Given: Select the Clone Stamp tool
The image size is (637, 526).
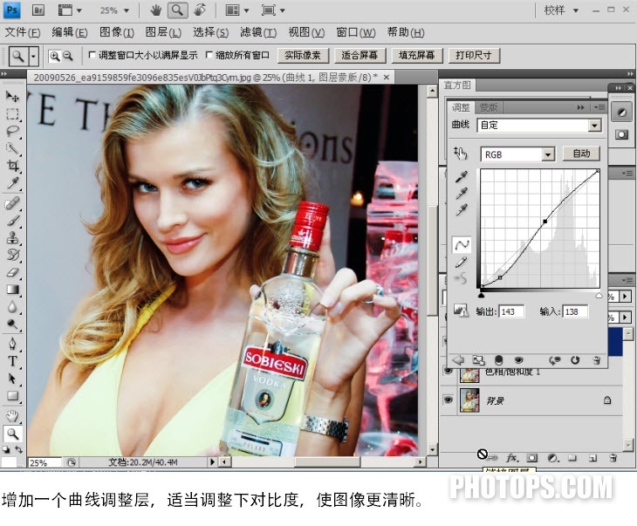Looking at the screenshot, I should (x=12, y=237).
